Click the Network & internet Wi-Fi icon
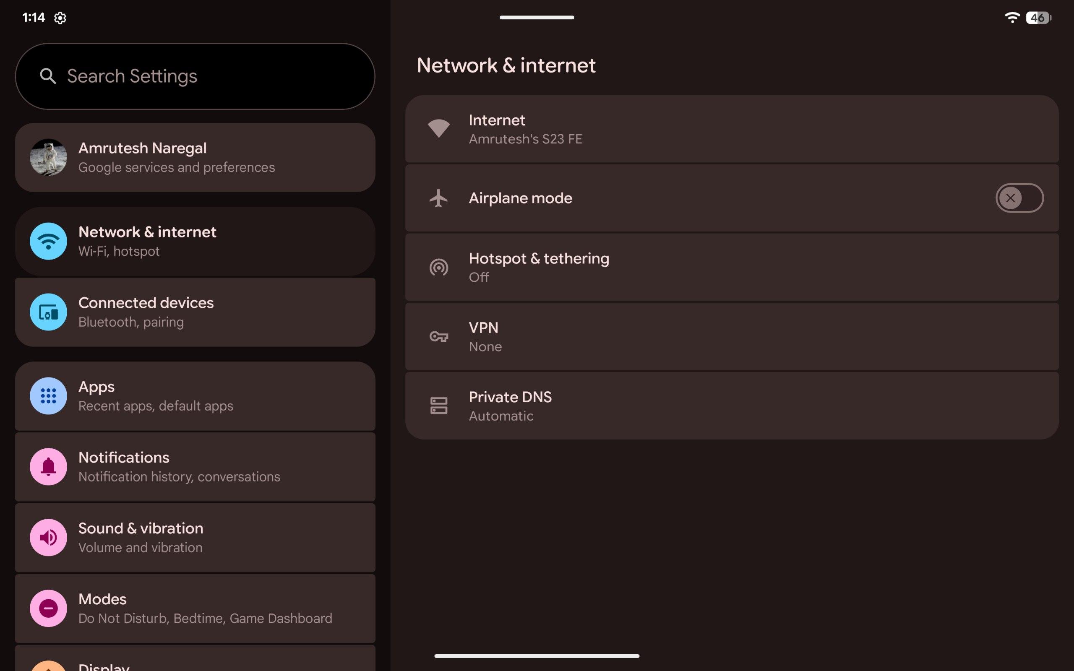 click(48, 241)
